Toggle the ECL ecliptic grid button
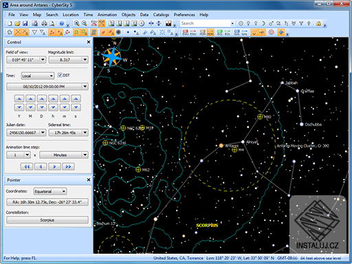This screenshot has height=264, width=352. click(x=220, y=32)
